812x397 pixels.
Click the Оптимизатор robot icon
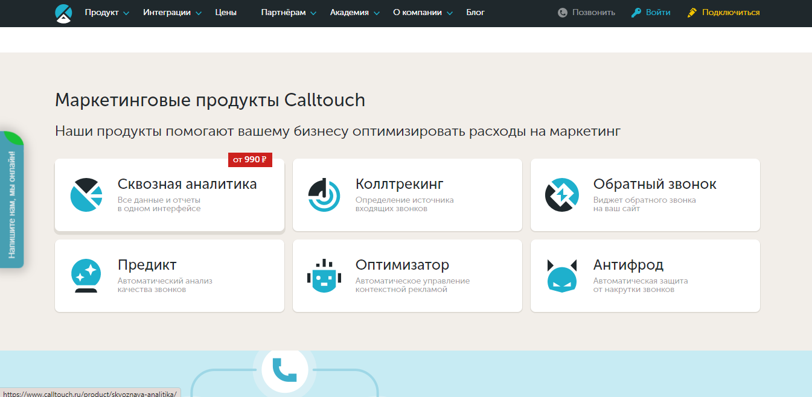click(324, 276)
